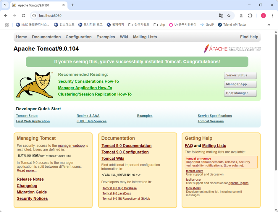This screenshot has width=278, height=212.
Task: Expand the tab search dropdown arrow
Action: coord(5,5)
